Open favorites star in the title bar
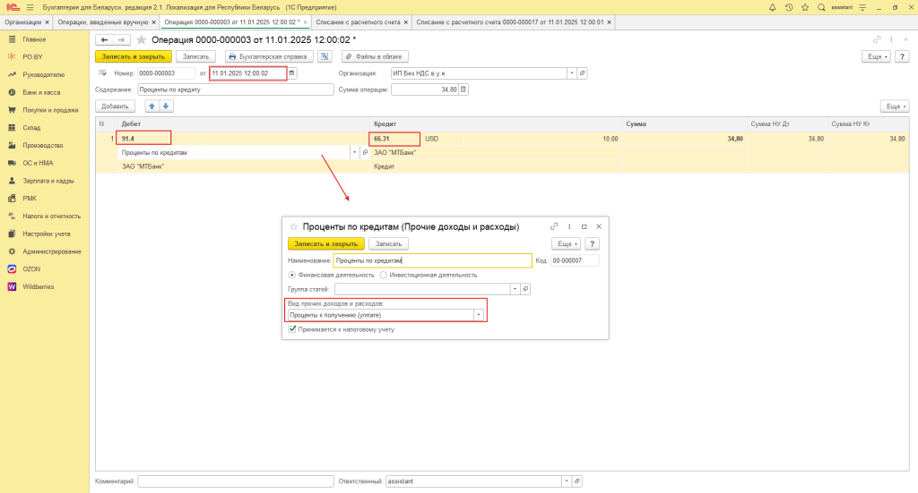 coord(805,7)
